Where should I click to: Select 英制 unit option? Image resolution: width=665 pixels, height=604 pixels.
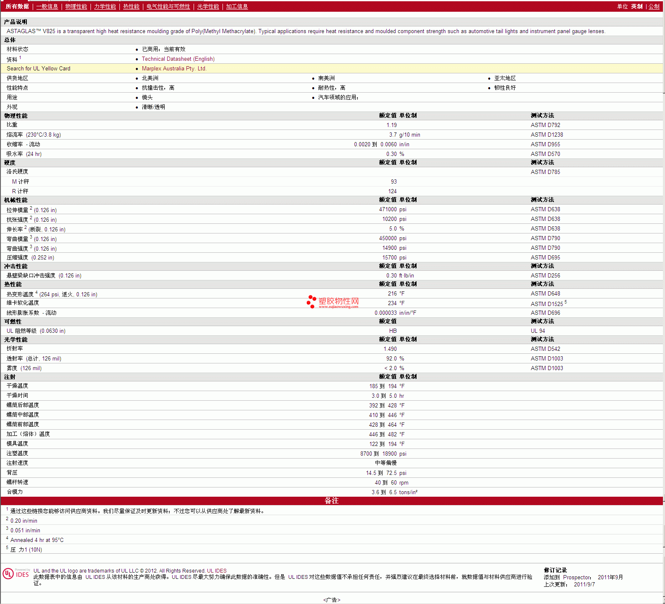click(x=637, y=6)
